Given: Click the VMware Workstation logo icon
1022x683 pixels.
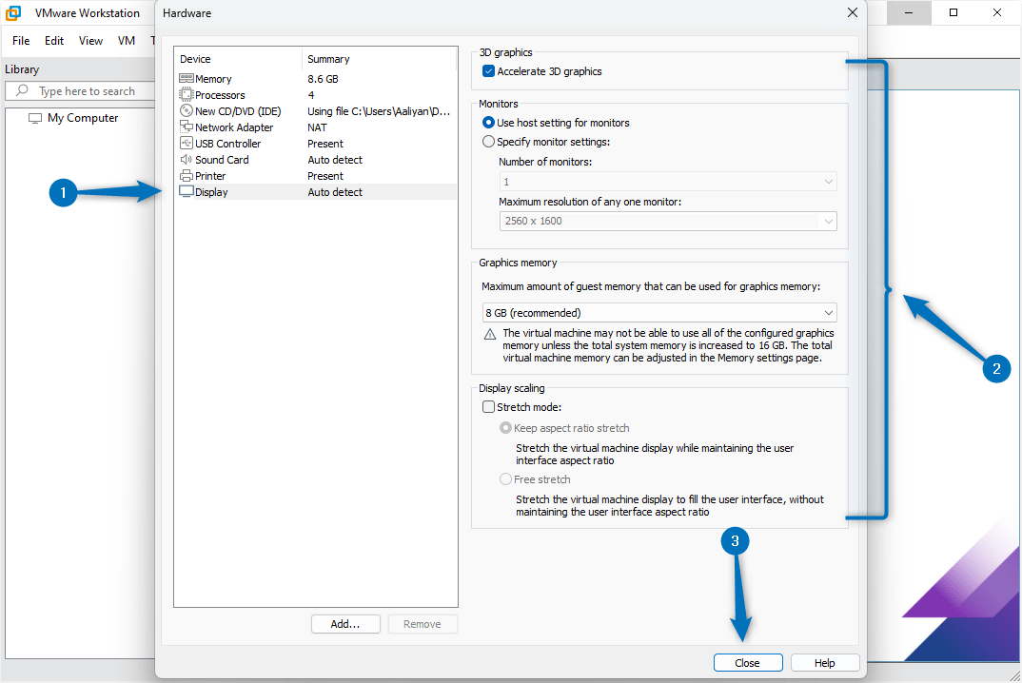Looking at the screenshot, I should 11,12.
